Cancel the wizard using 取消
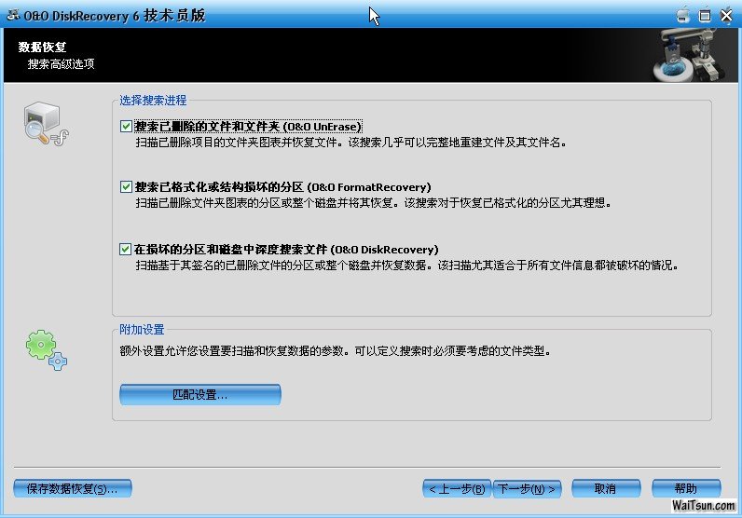Viewport: 742px width, 518px height. point(606,489)
